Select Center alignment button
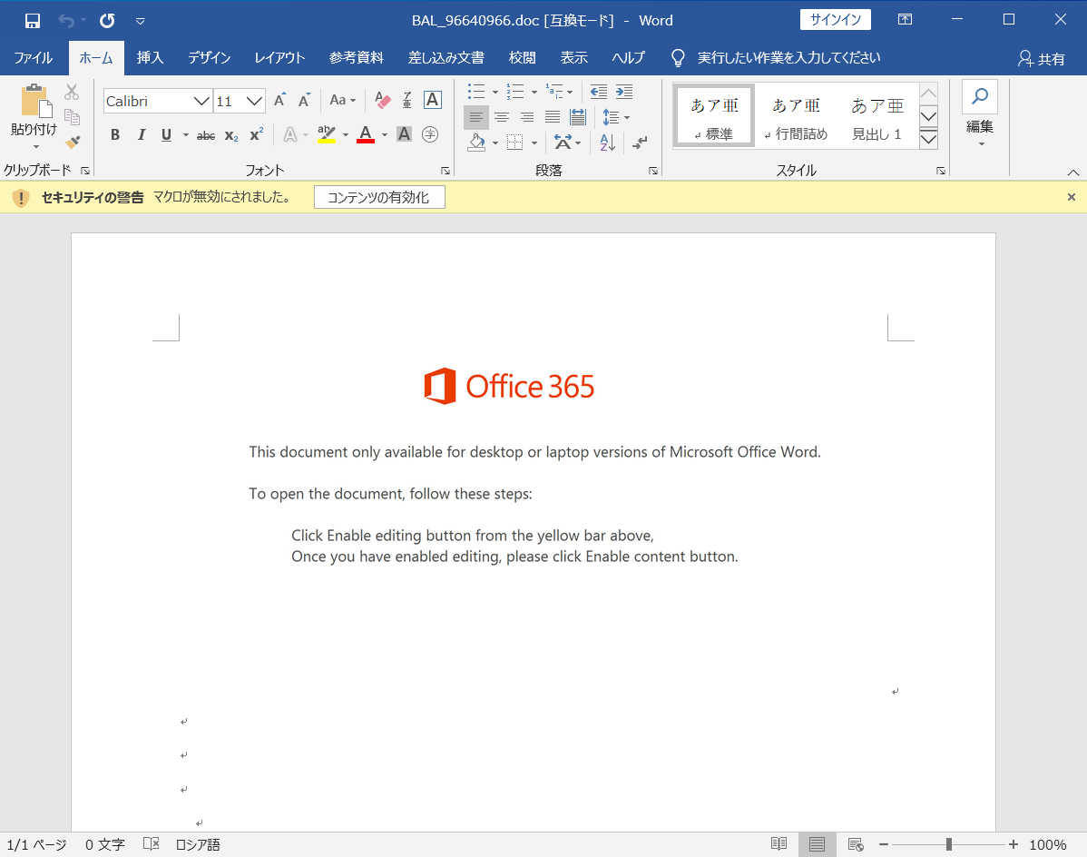1087x857 pixels. pos(501,117)
